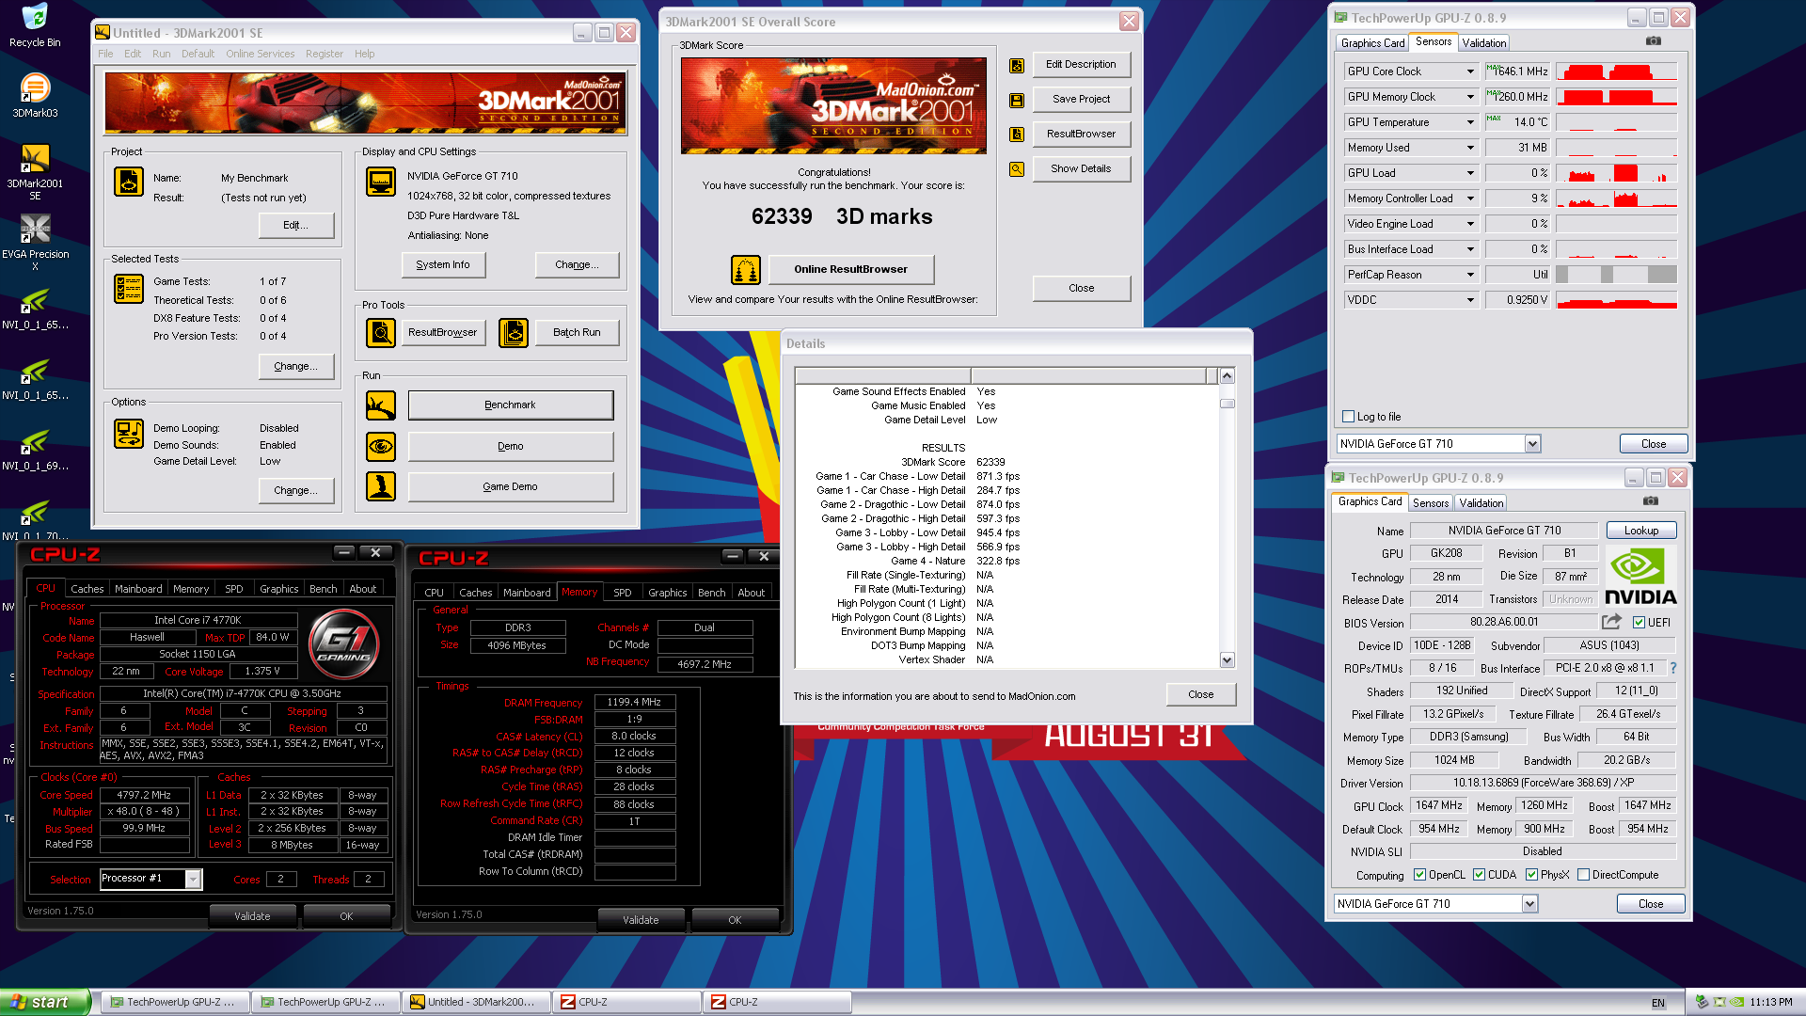Expand the Memory Used sensor dropdown

[1470, 148]
